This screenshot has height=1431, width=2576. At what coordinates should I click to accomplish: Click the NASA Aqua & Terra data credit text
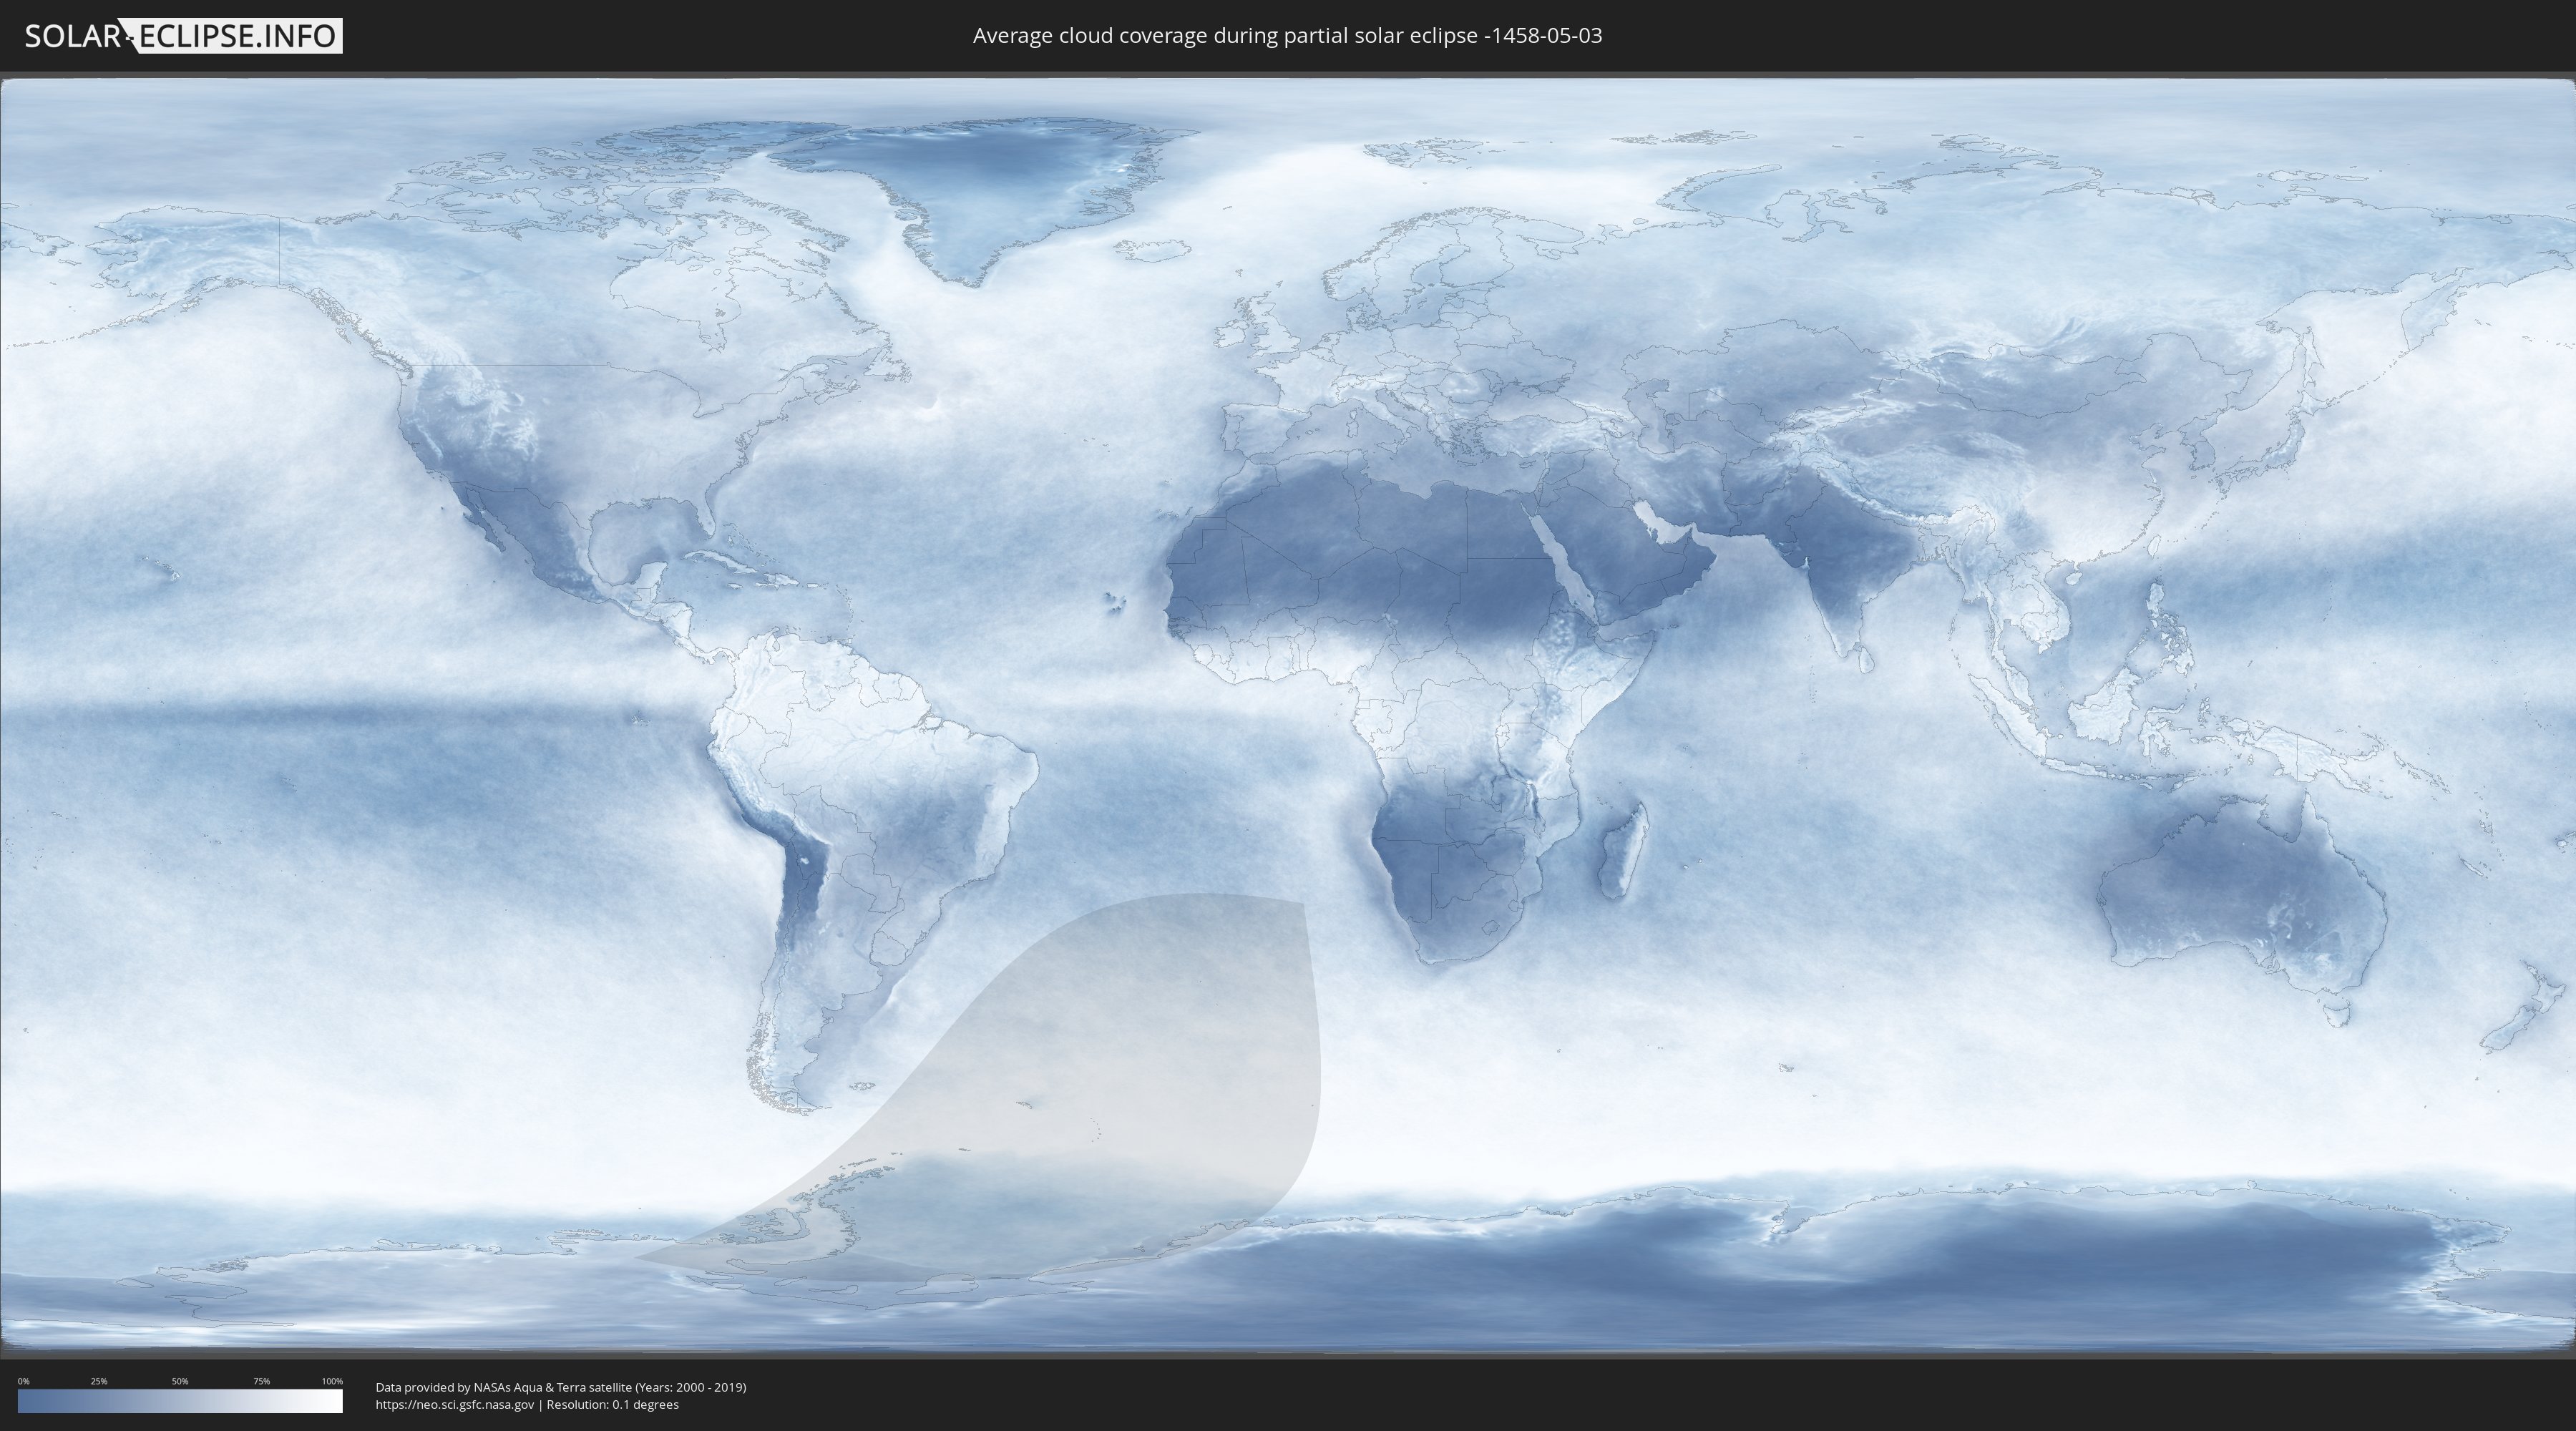click(561, 1387)
